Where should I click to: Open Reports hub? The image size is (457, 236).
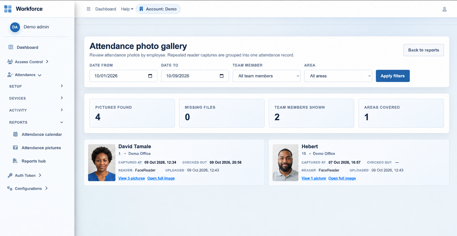[x=34, y=161]
